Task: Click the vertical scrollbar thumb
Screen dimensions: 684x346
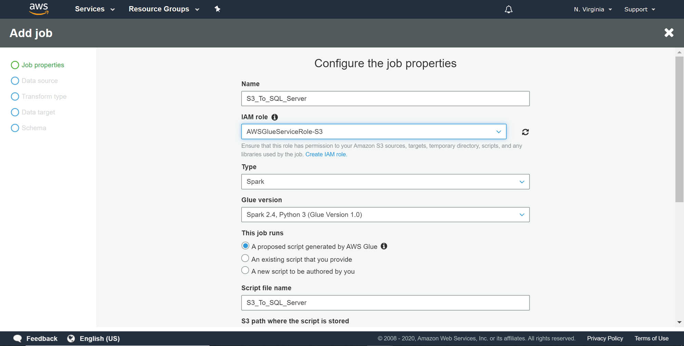Action: pyautogui.click(x=679, y=129)
